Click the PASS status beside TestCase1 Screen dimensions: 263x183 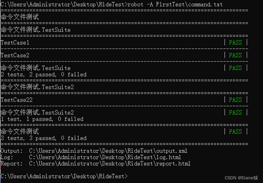click(235, 42)
